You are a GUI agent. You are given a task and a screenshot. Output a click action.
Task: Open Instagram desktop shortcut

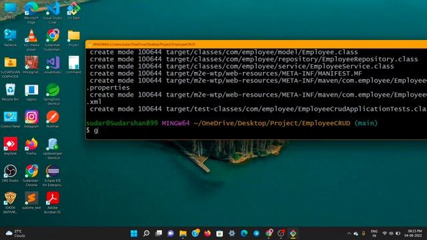(31, 119)
